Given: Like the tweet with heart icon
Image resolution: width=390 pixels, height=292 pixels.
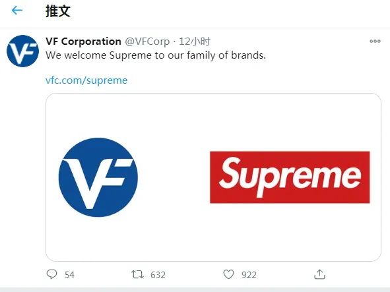Looking at the screenshot, I should (228, 274).
